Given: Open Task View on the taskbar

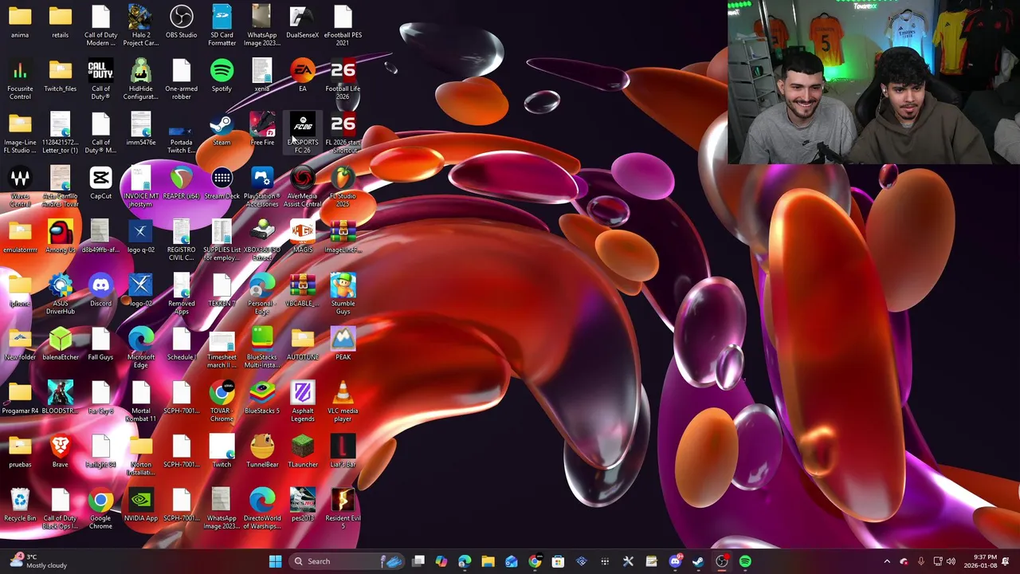Looking at the screenshot, I should point(418,561).
